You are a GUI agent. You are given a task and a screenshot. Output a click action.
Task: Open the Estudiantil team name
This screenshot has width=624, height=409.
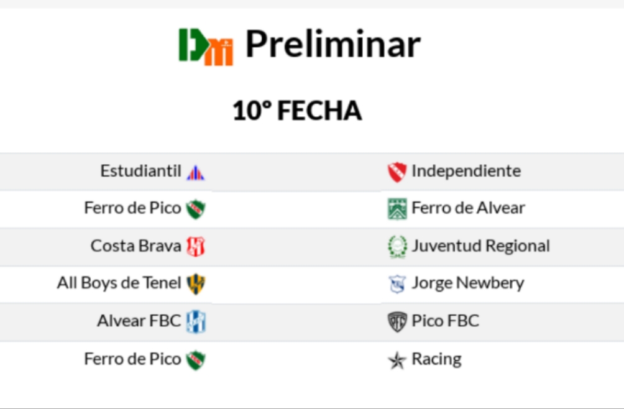[x=141, y=171]
